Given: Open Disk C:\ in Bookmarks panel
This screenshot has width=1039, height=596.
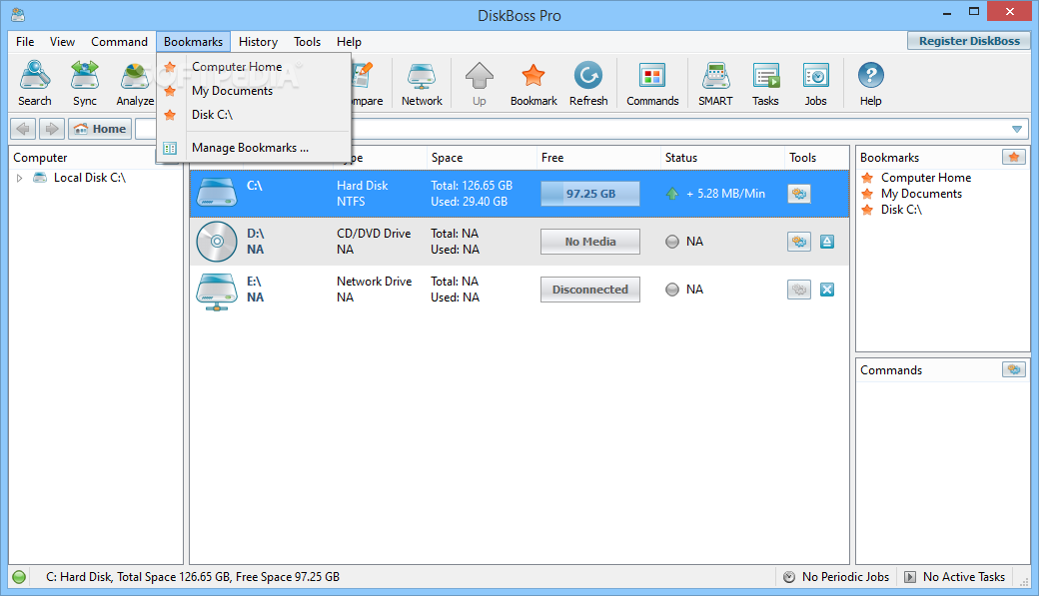Looking at the screenshot, I should pyautogui.click(x=901, y=210).
